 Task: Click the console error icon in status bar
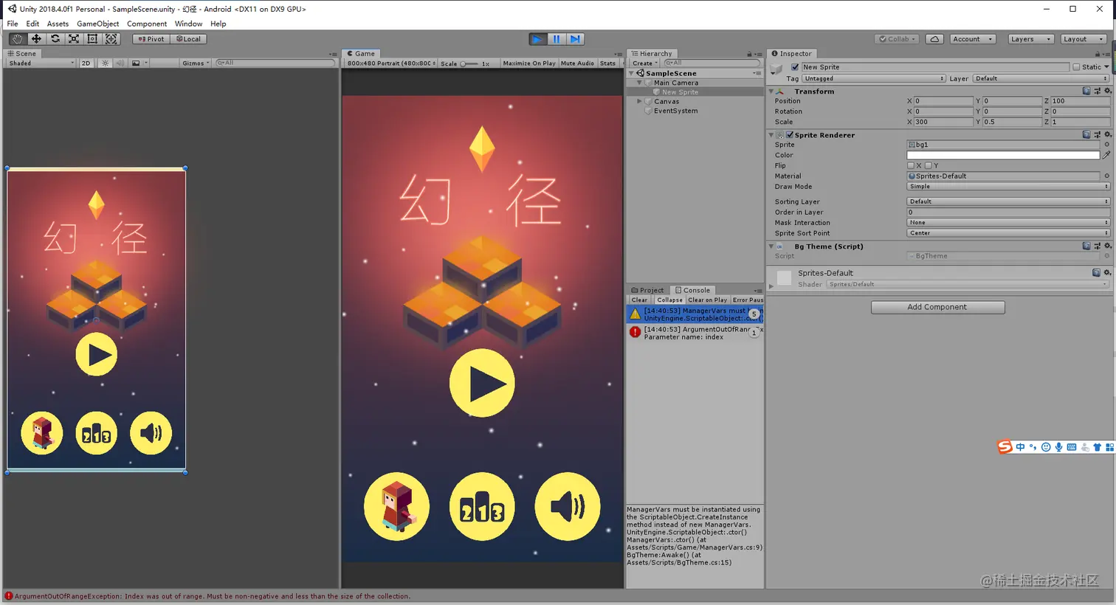pyautogui.click(x=9, y=596)
